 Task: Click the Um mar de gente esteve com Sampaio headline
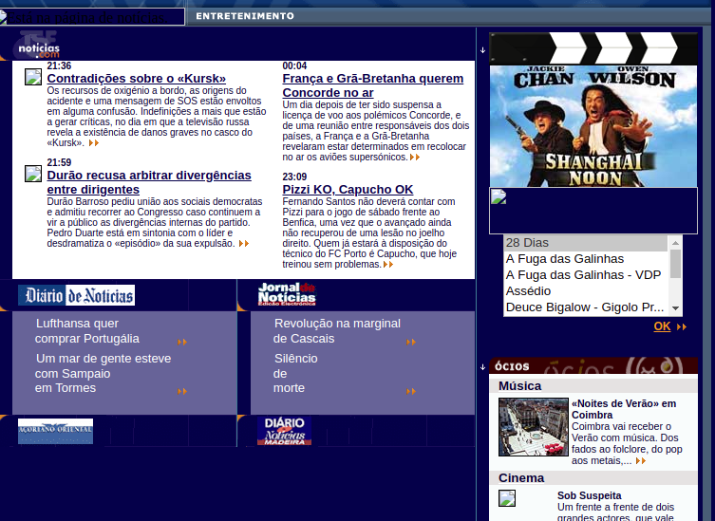[103, 373]
